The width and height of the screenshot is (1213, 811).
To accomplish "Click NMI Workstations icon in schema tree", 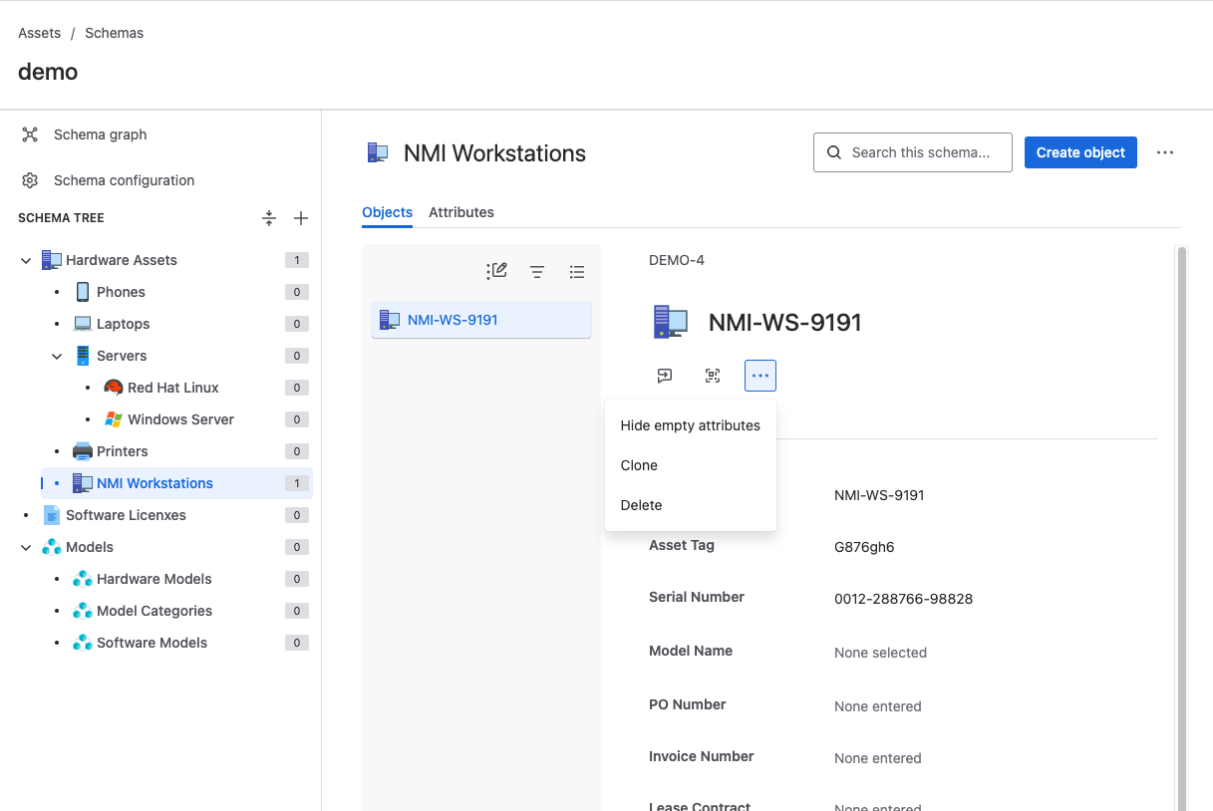I will (x=83, y=483).
